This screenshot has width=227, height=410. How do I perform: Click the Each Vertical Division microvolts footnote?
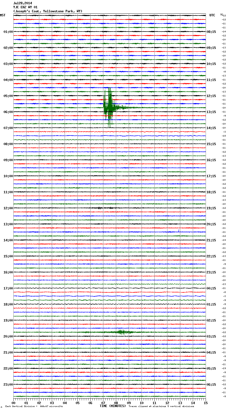coord(34,406)
